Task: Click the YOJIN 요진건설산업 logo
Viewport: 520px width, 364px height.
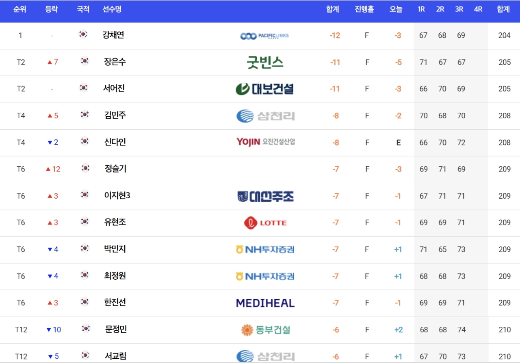Action: click(x=265, y=142)
